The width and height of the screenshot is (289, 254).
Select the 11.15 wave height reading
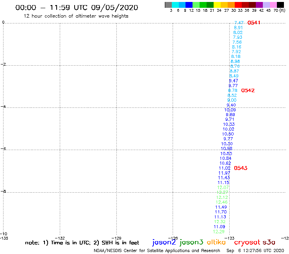223,182
